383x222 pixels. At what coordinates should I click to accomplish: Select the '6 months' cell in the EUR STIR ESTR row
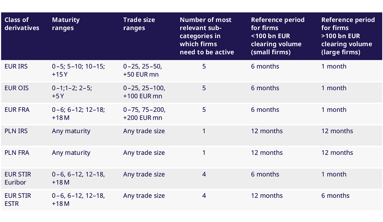pos(335,196)
